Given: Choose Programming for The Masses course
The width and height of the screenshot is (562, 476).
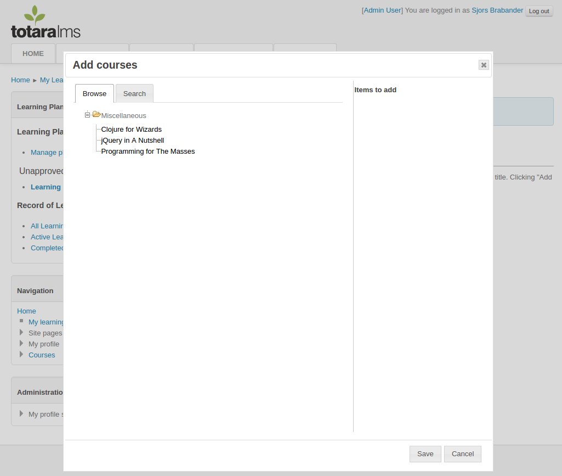Looking at the screenshot, I should coord(147,152).
